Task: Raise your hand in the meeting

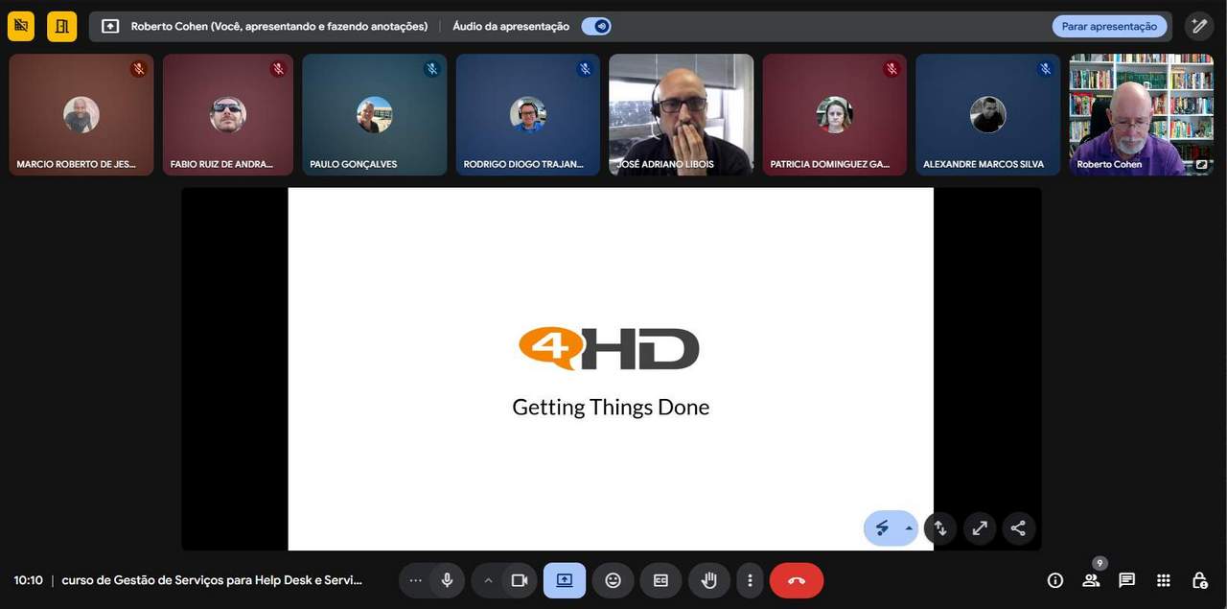Action: 708,580
